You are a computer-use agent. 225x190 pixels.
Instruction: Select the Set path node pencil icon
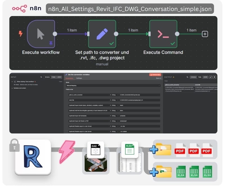tap(102, 34)
